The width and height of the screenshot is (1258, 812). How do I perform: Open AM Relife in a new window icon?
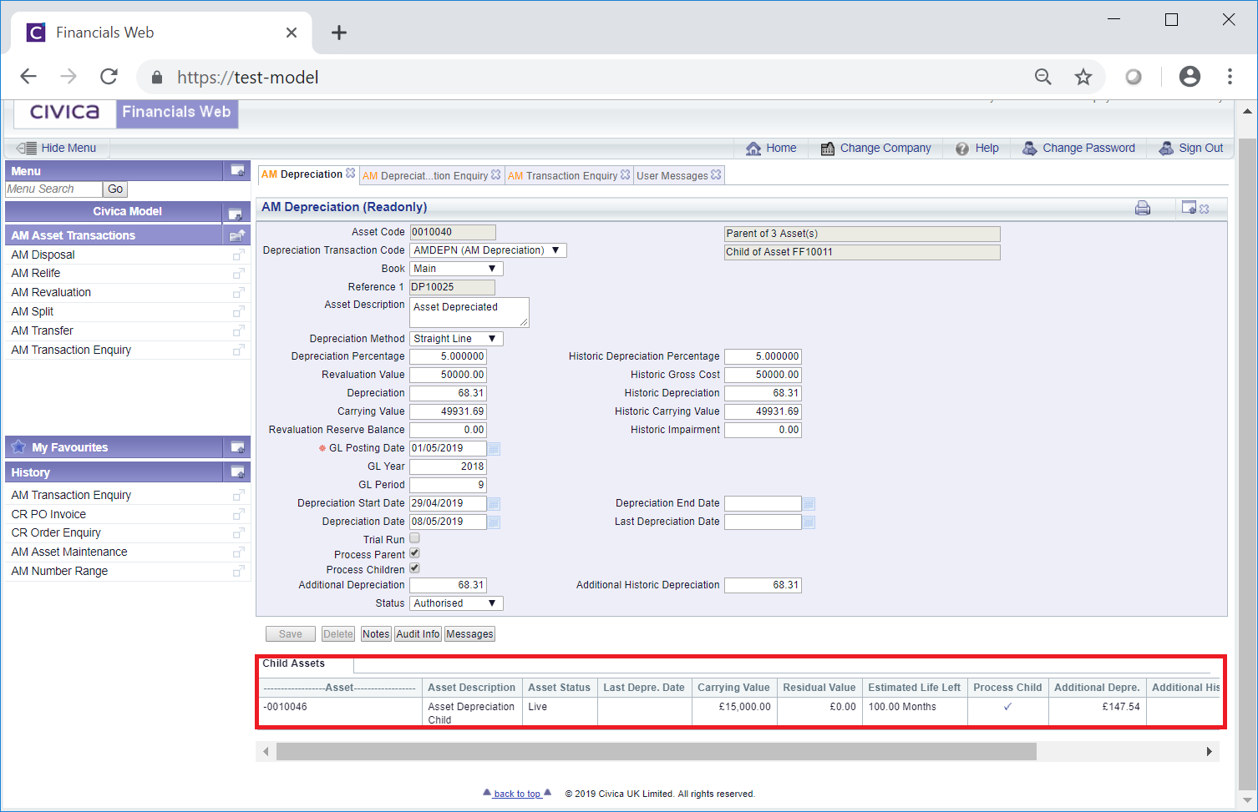pyautogui.click(x=238, y=274)
